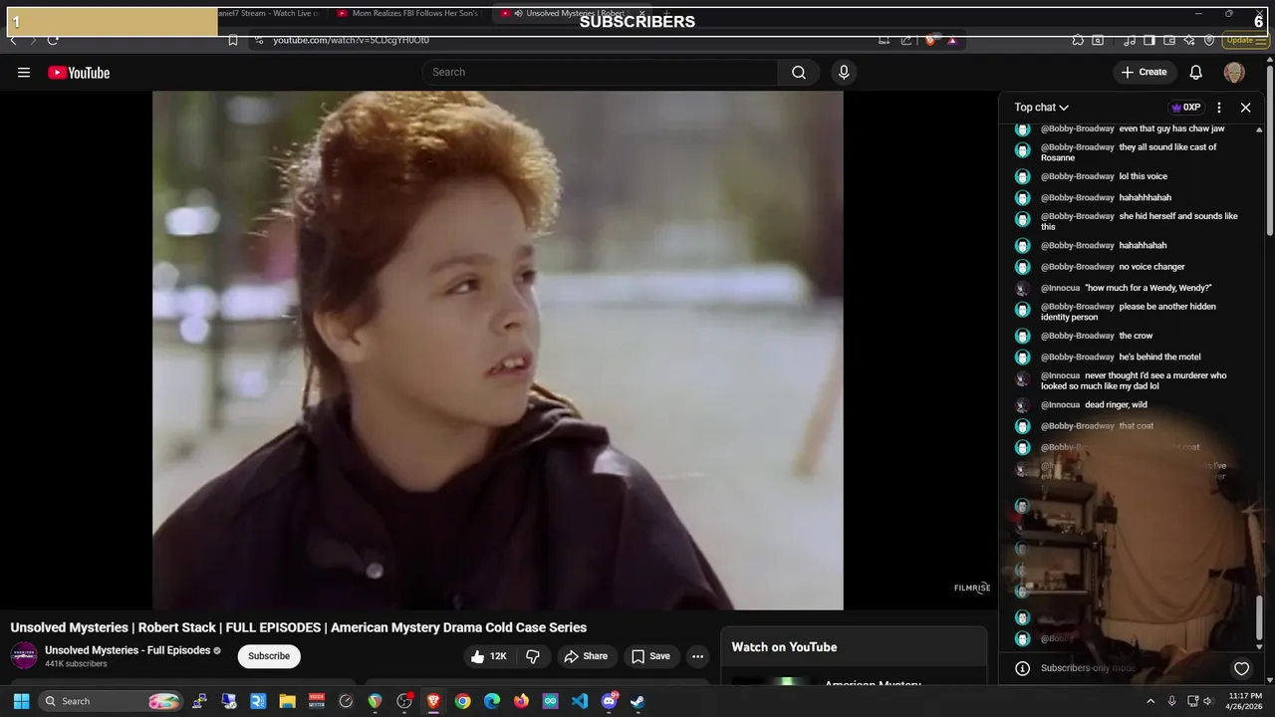This screenshot has height=717, width=1275.
Task: Open Visual Studio Code from taskbar
Action: pos(580,701)
